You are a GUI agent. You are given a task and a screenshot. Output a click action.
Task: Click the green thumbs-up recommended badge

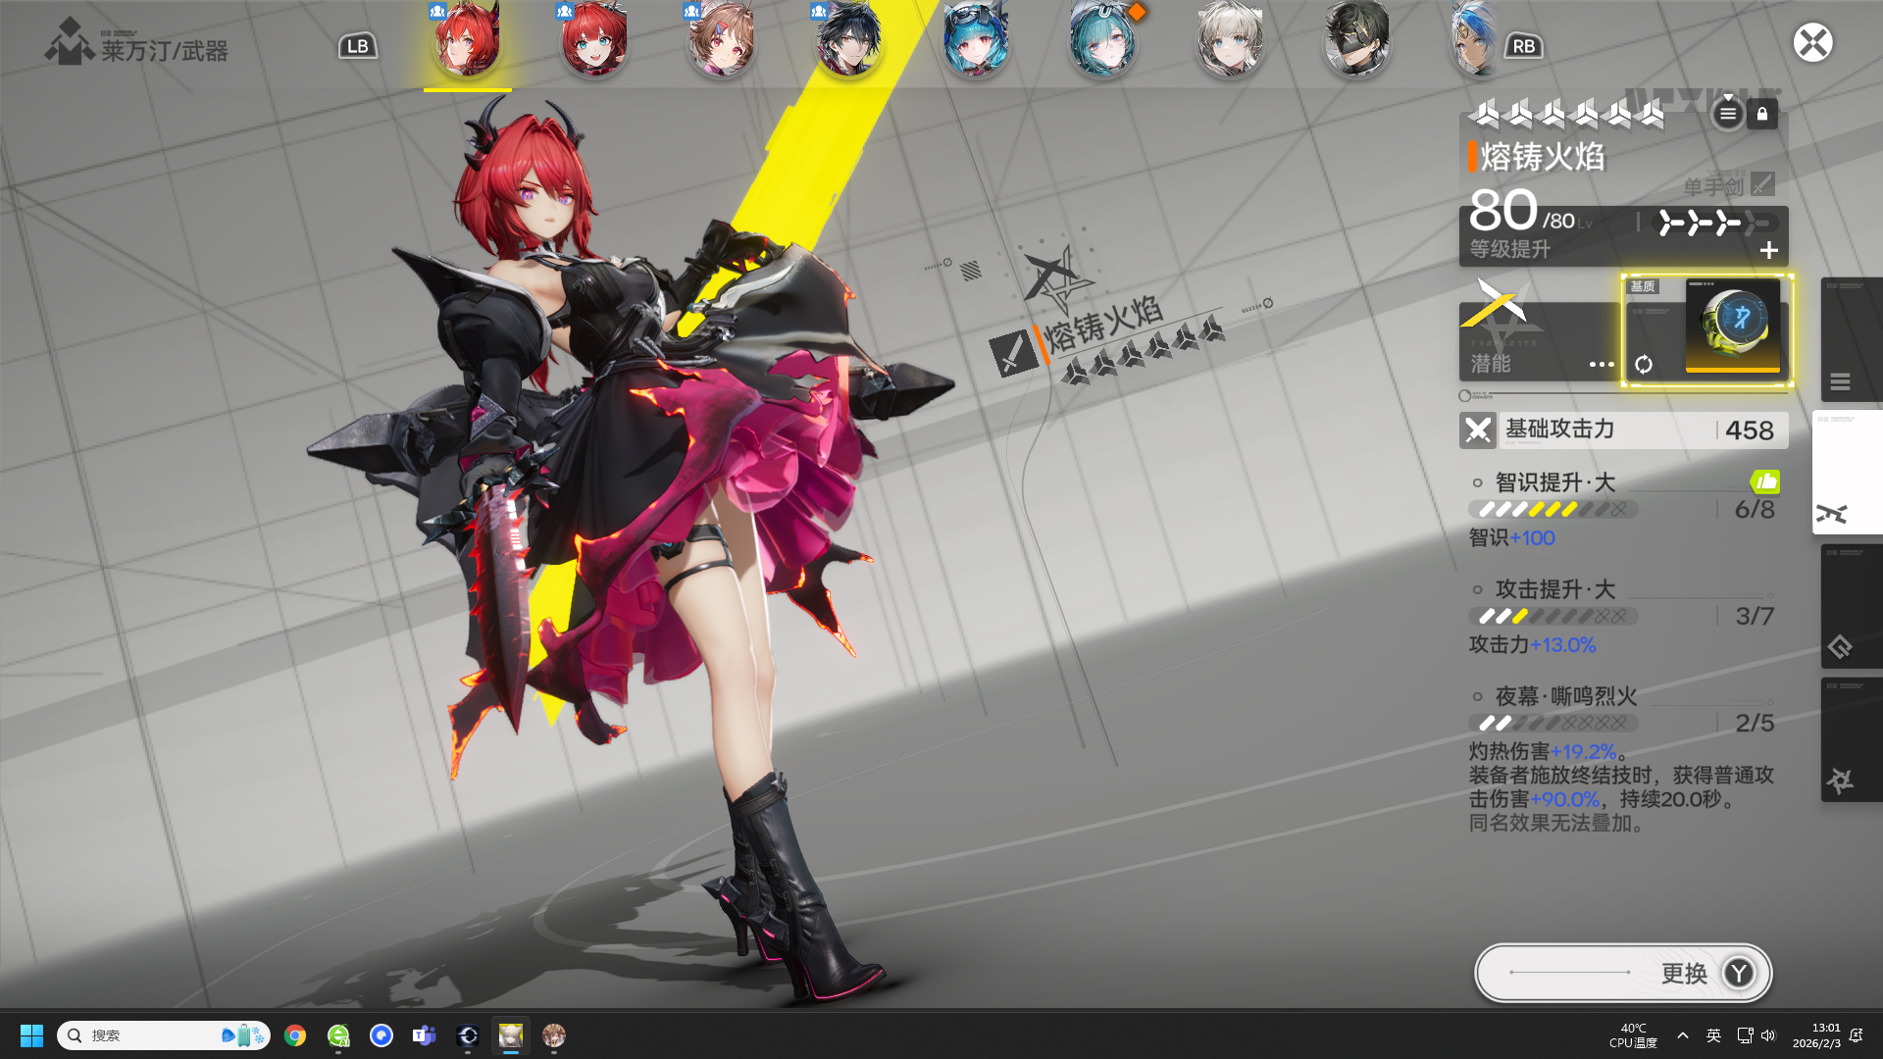pyautogui.click(x=1764, y=481)
